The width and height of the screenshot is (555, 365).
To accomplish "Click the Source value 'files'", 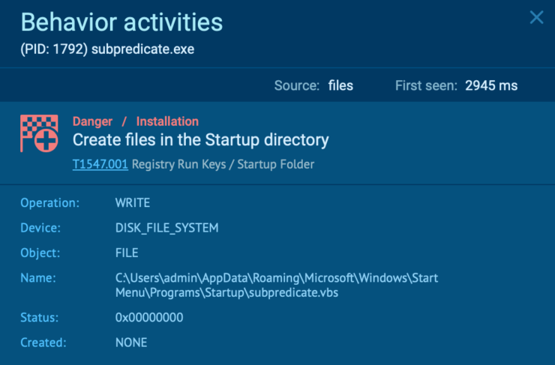I will coord(340,86).
